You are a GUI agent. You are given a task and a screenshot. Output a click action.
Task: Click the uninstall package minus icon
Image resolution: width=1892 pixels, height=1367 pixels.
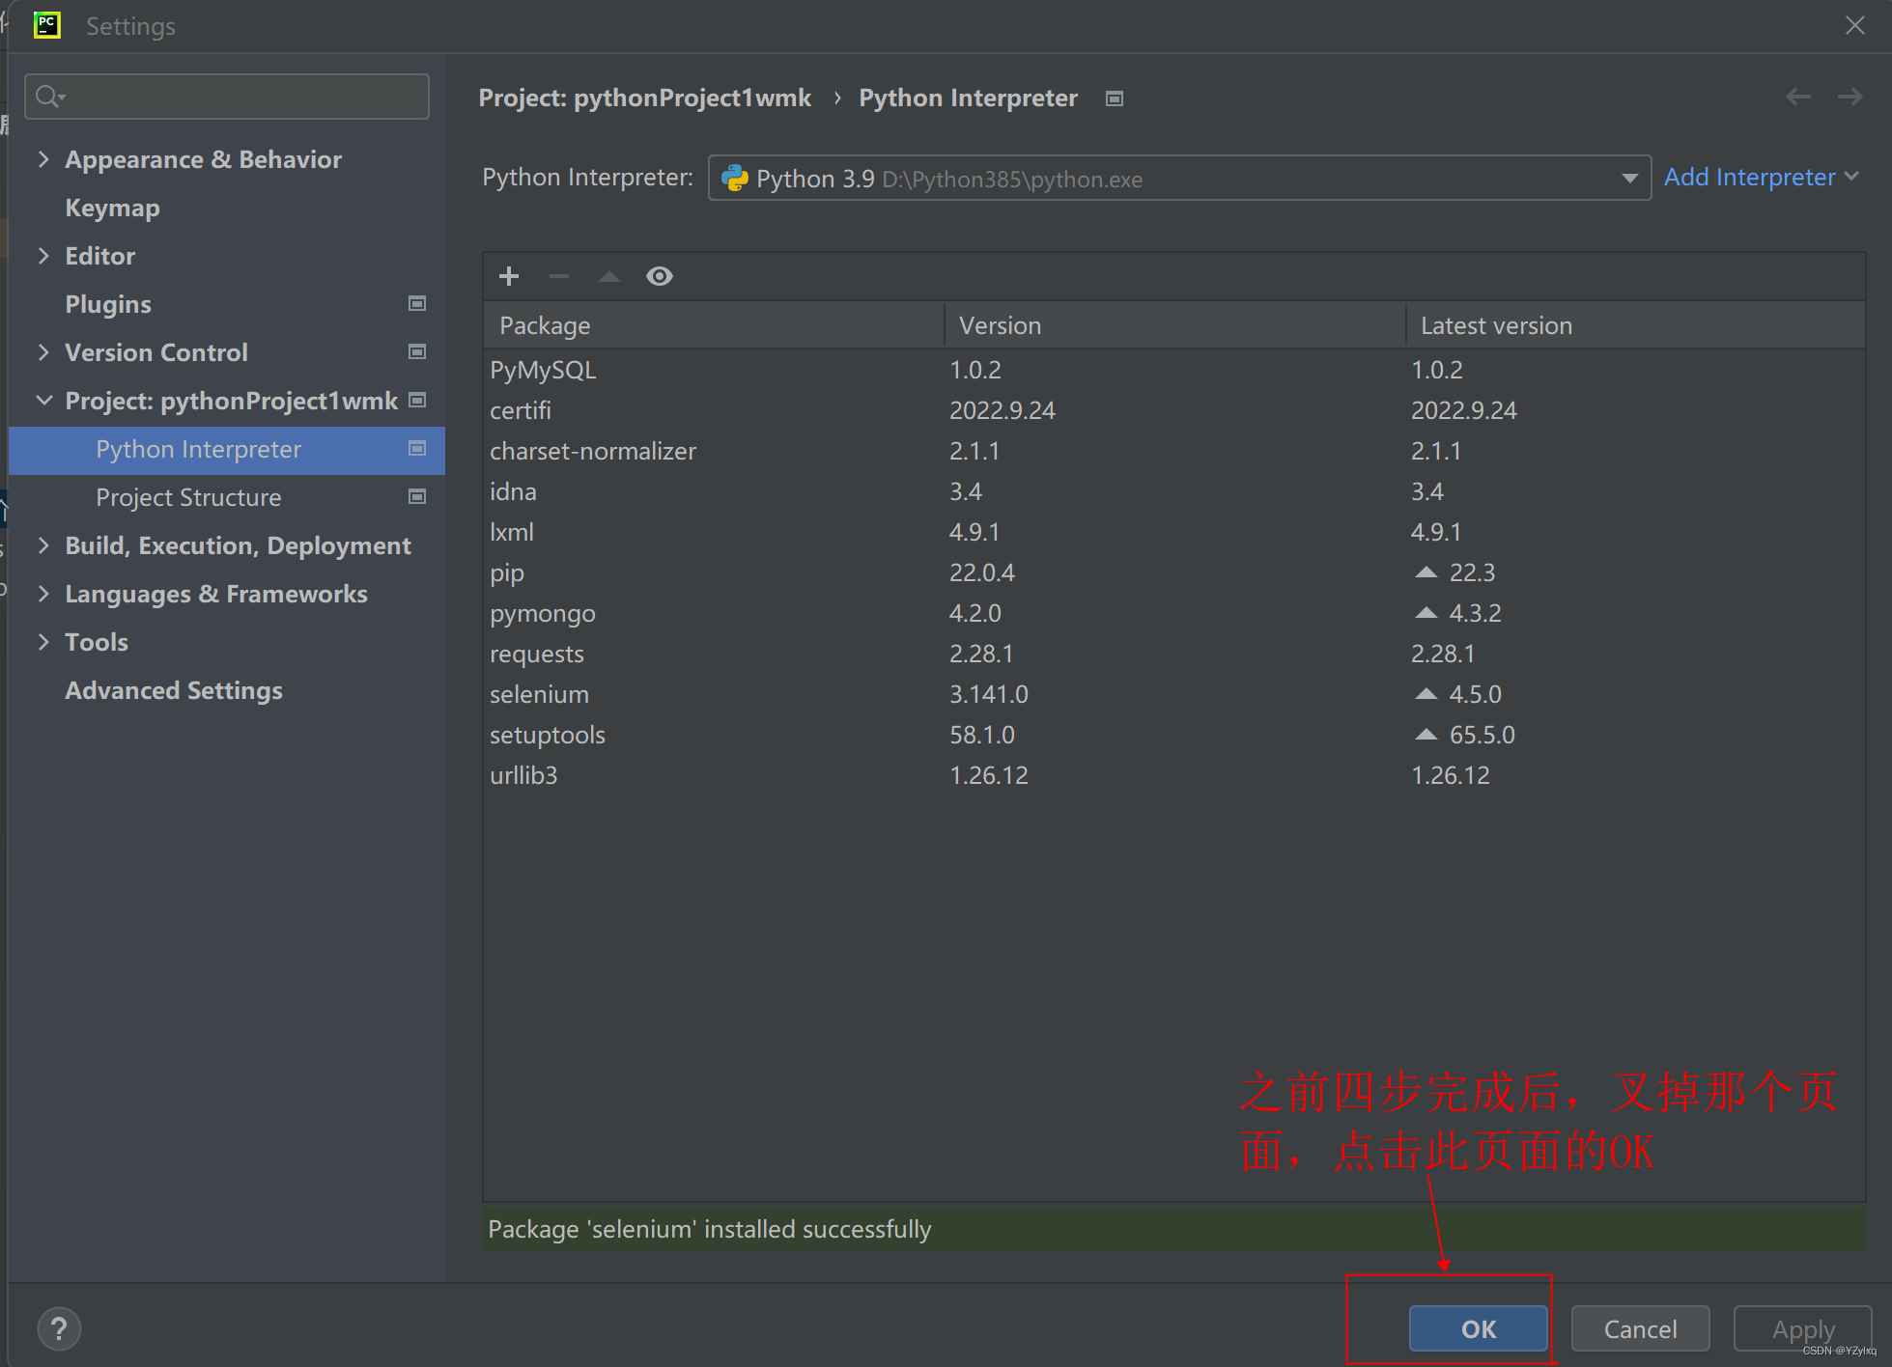point(558,276)
